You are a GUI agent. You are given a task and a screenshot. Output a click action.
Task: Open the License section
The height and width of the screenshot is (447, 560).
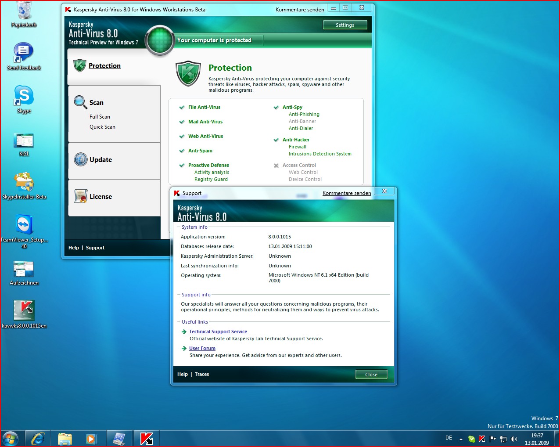[x=101, y=197]
